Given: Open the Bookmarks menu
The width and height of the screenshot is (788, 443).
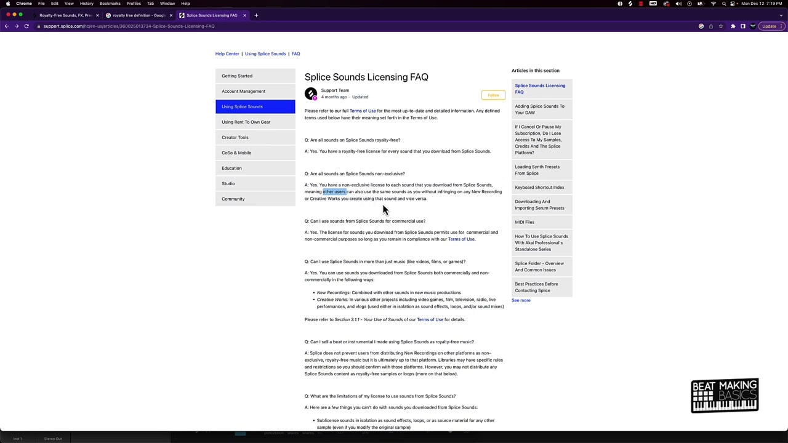Looking at the screenshot, I should click(x=110, y=4).
